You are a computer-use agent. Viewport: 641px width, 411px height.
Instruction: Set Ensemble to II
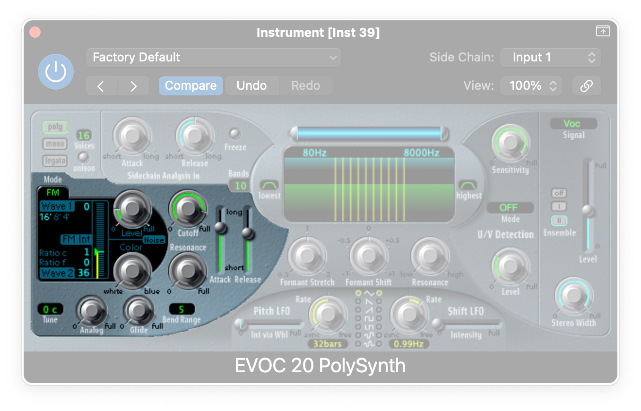(559, 221)
